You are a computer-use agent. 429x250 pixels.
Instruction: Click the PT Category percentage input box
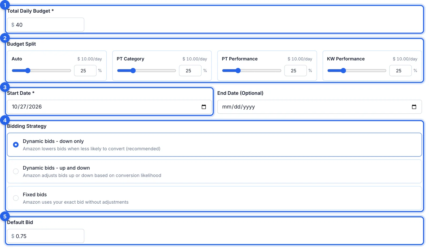190,70
